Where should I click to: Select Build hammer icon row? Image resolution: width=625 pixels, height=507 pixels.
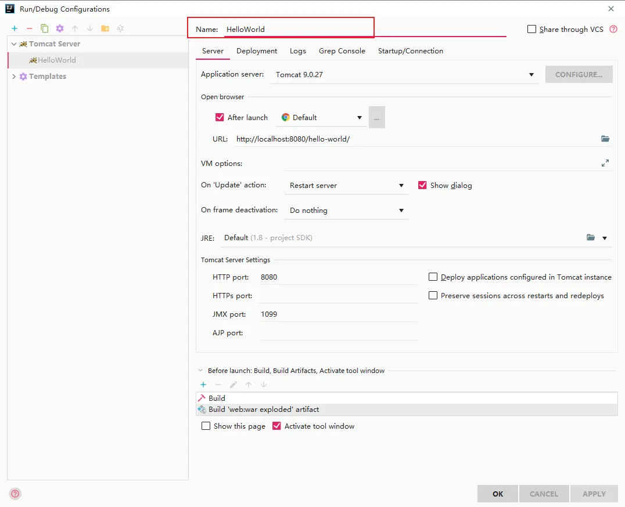pos(407,398)
